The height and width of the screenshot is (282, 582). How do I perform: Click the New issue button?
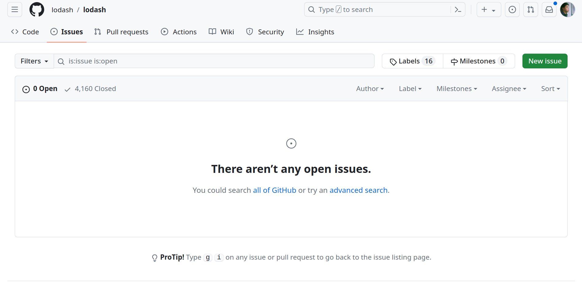[545, 61]
